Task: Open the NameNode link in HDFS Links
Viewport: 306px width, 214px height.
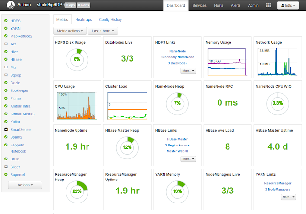Action: tap(177, 51)
